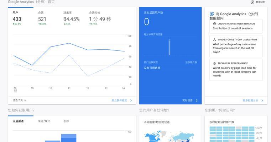Click the users-by-time-of-day heatmap

click(232, 134)
